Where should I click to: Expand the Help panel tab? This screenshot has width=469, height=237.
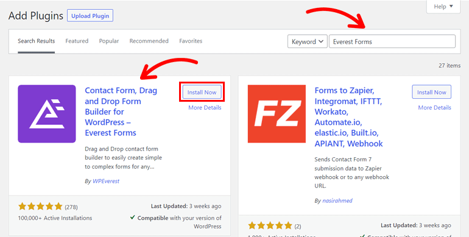443,7
